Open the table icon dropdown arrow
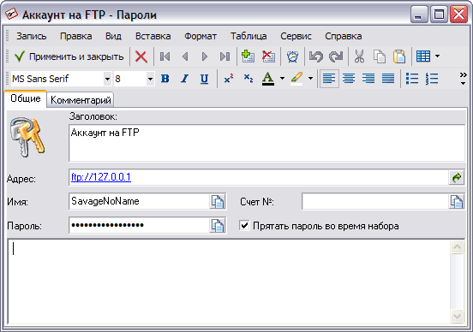 (437, 56)
